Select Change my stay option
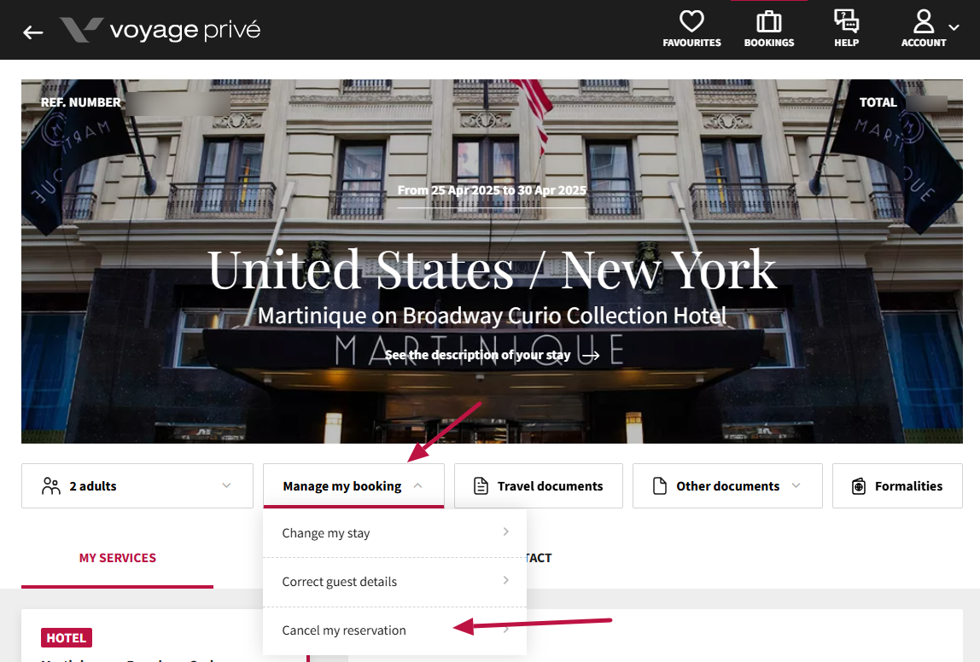Screen dimensions: 980x662 [x=394, y=532]
